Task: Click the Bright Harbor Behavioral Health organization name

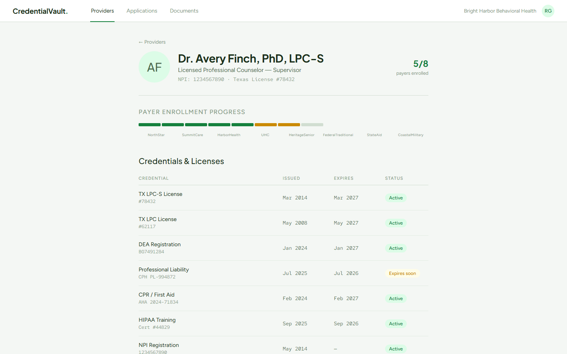Action: 500,11
